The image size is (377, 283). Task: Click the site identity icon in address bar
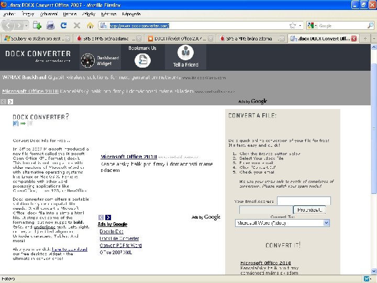pyautogui.click(x=103, y=26)
